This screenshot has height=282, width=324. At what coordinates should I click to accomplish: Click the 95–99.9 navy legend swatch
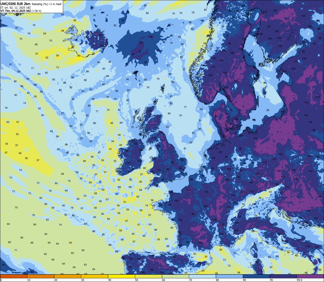pyautogui.click(x=283, y=276)
